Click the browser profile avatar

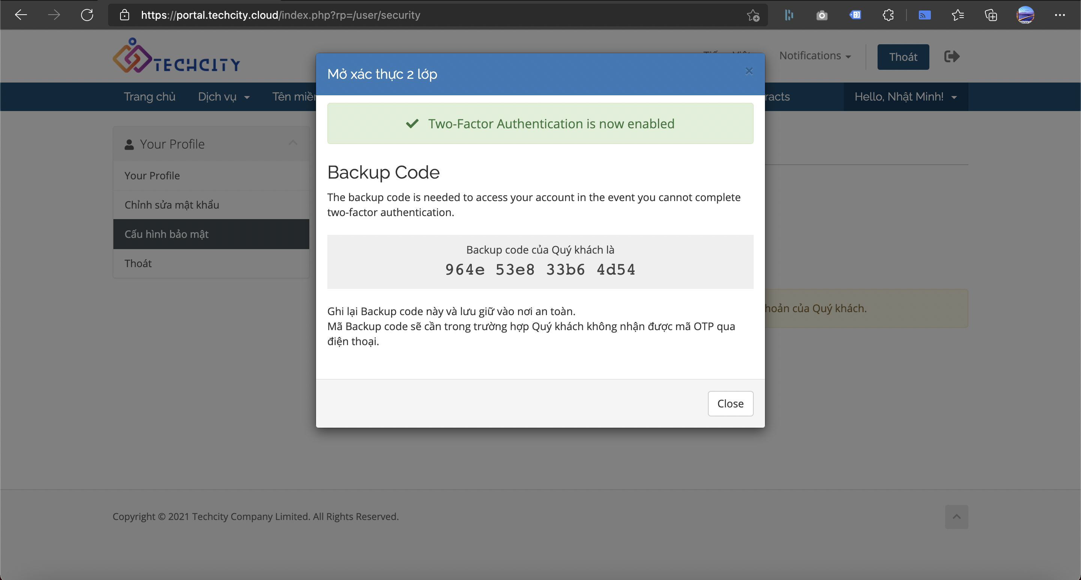(x=1025, y=15)
